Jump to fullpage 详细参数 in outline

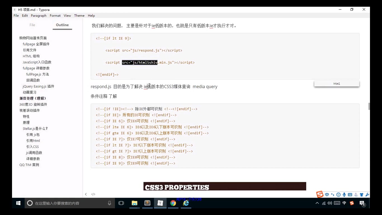point(36,68)
